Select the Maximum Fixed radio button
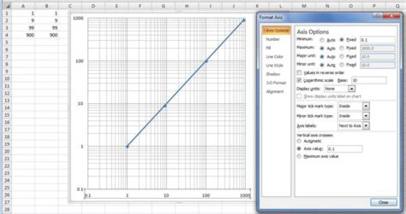The height and width of the screenshot is (214, 406). 342,48
